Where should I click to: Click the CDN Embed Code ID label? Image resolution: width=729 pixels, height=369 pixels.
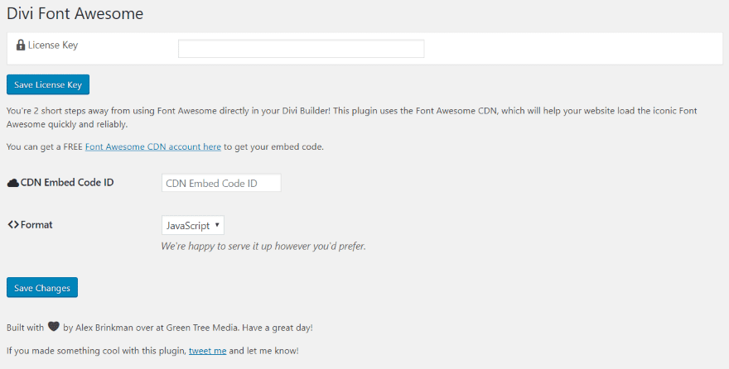click(x=67, y=182)
